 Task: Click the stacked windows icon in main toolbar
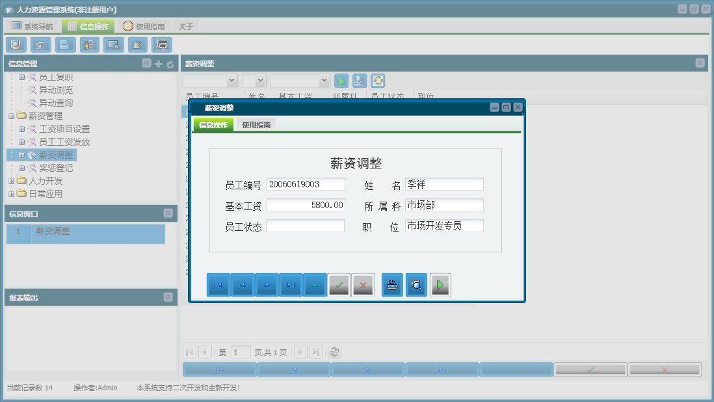(x=162, y=45)
